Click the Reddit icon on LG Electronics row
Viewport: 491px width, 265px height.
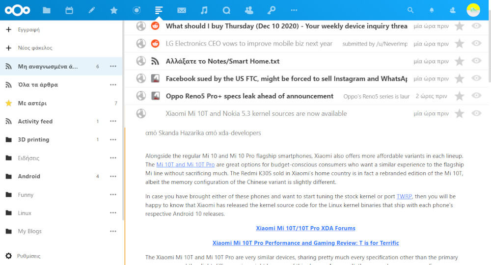155,44
